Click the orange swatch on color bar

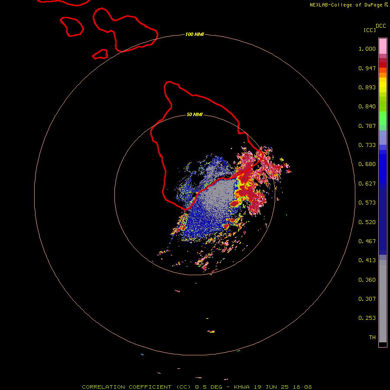383,75
